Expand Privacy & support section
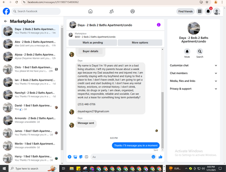 pyautogui.click(x=193, y=89)
